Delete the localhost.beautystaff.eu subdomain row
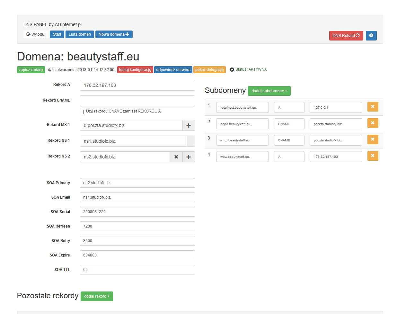This screenshot has width=397, height=314. (373, 107)
